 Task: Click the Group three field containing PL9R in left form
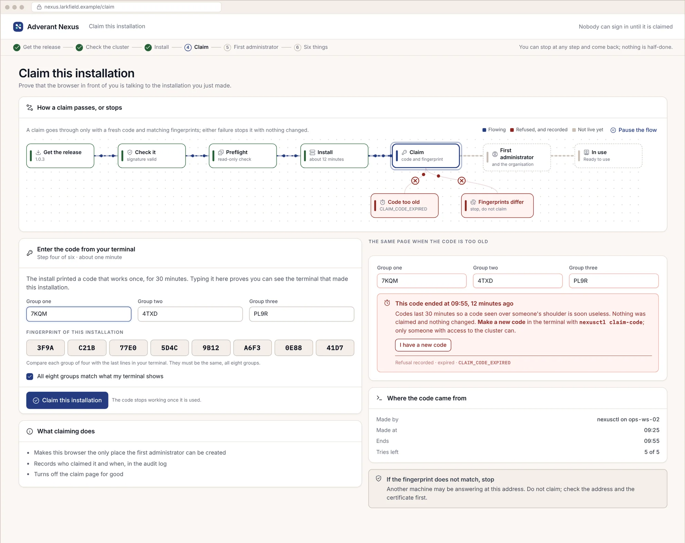click(x=302, y=314)
